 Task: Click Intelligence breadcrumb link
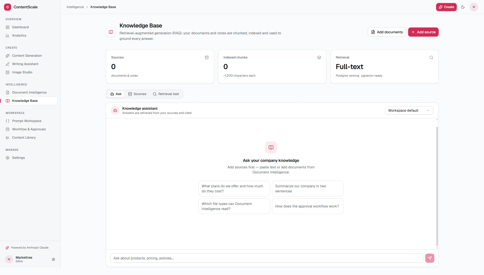pos(75,7)
